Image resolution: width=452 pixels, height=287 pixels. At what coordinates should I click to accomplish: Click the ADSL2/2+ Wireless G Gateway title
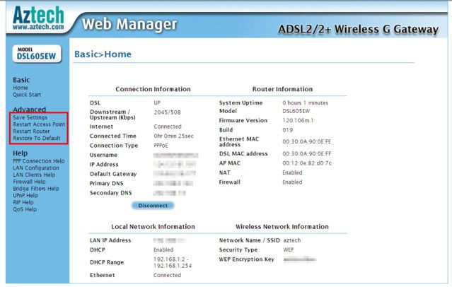point(359,30)
